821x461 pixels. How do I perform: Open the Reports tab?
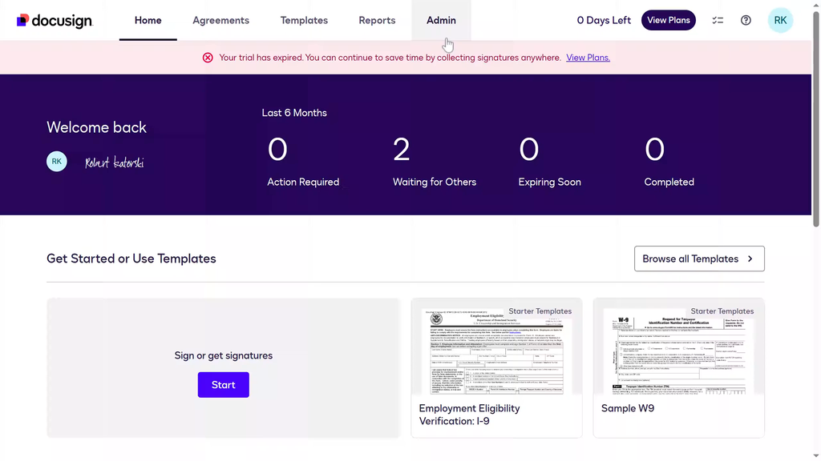pos(377,21)
